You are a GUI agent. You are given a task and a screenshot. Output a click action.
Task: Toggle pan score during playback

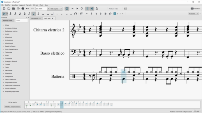coord(92,8)
